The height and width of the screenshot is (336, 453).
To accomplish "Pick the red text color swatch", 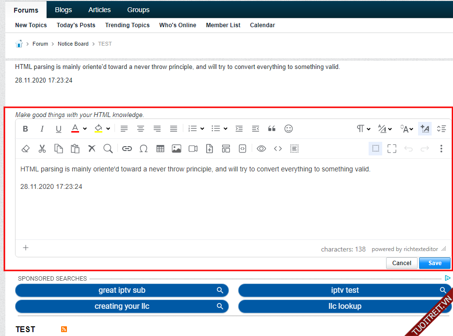I will click(x=75, y=129).
